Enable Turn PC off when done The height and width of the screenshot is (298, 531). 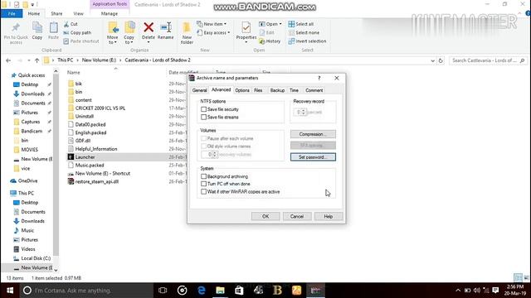pyautogui.click(x=203, y=184)
